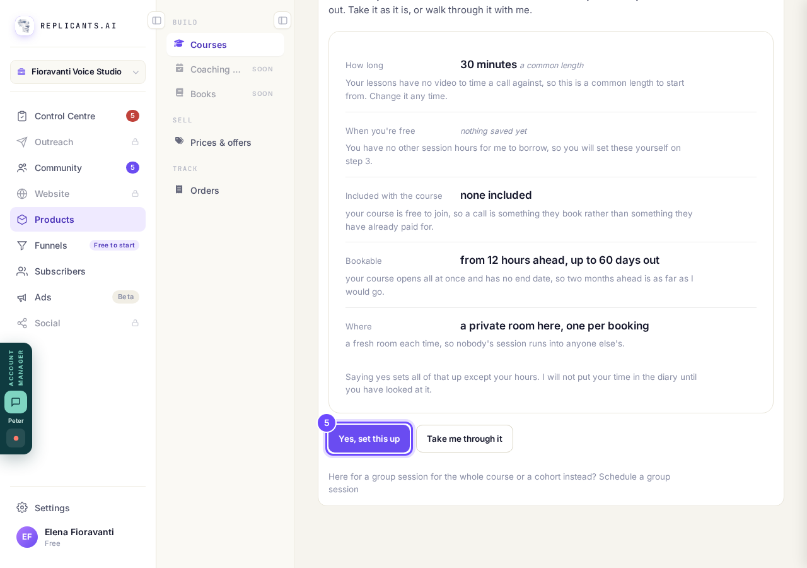
Task: Open the Social section
Action: (78, 323)
